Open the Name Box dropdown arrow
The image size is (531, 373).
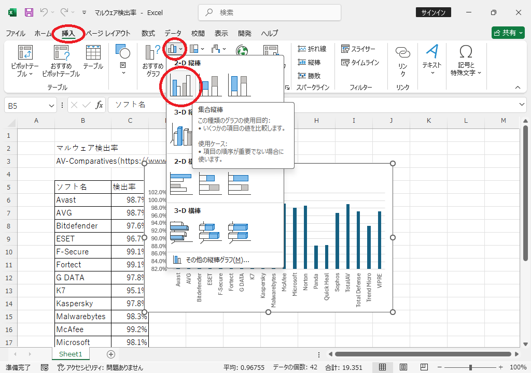[x=51, y=106]
